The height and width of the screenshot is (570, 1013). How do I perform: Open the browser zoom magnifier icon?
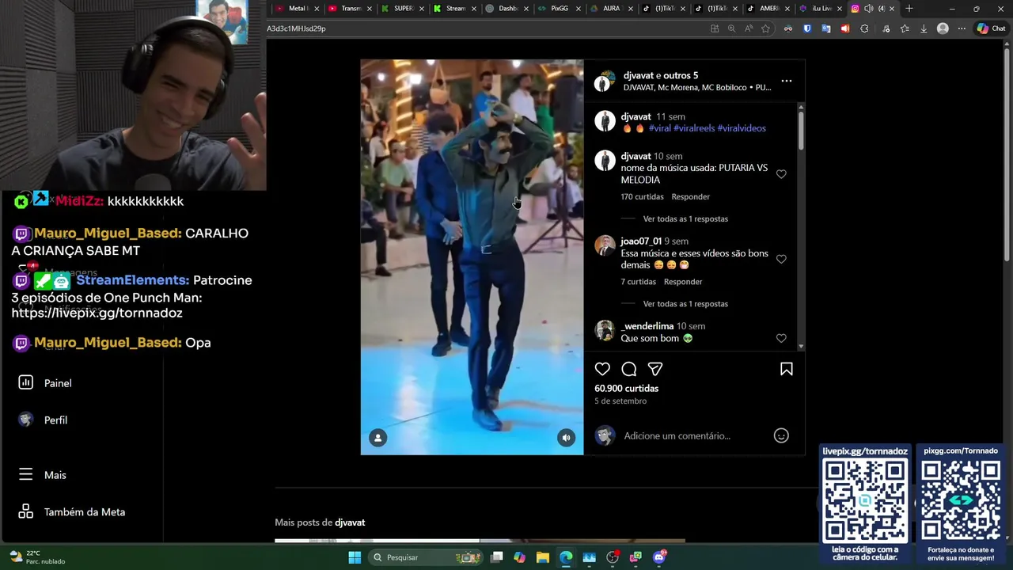[731, 28]
